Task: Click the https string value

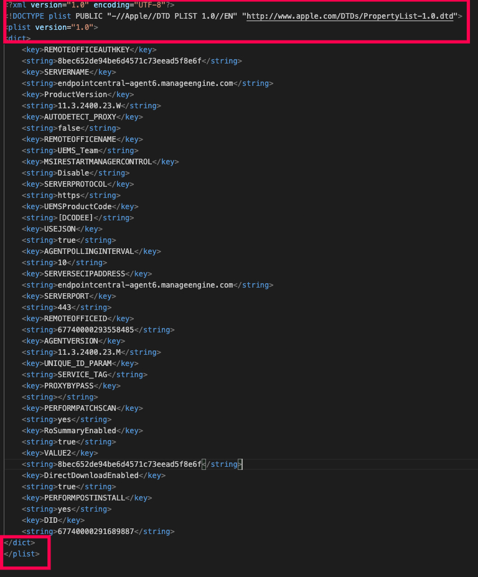Action: click(x=69, y=195)
